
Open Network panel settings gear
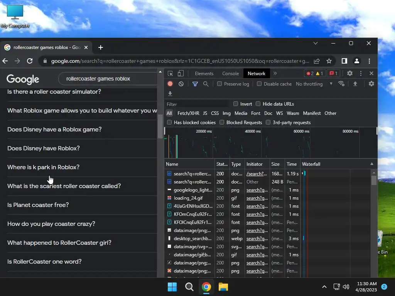tap(371, 84)
